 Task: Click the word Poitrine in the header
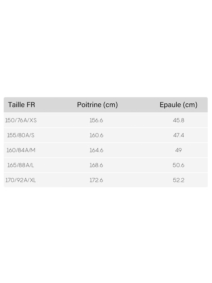(x=89, y=105)
